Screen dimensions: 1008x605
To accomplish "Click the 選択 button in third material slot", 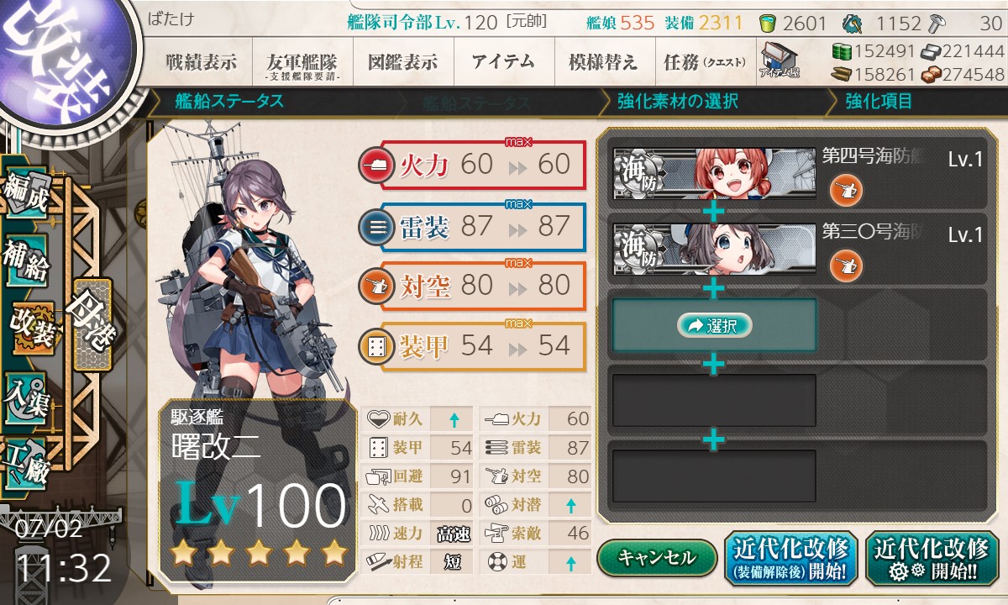I will (x=714, y=326).
